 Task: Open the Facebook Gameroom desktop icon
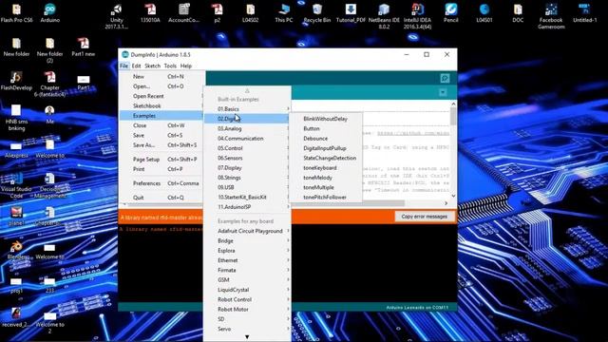click(x=551, y=16)
